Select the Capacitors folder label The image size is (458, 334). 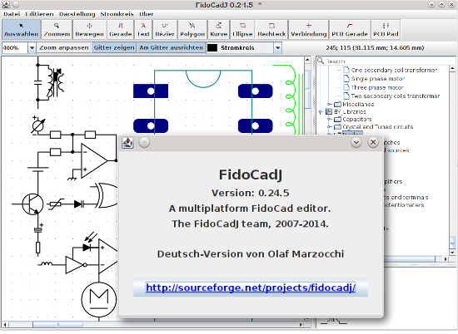pyautogui.click(x=357, y=119)
